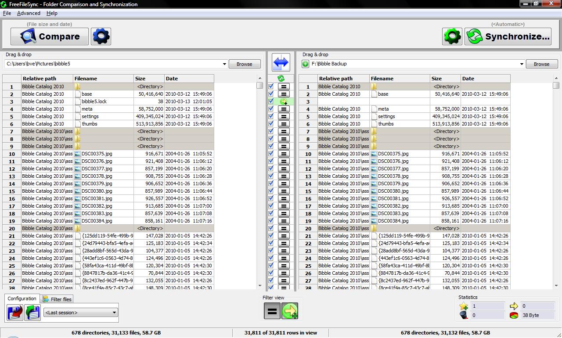Click right grid vertical scrollbar thumb
562x338 pixels.
(x=556, y=86)
